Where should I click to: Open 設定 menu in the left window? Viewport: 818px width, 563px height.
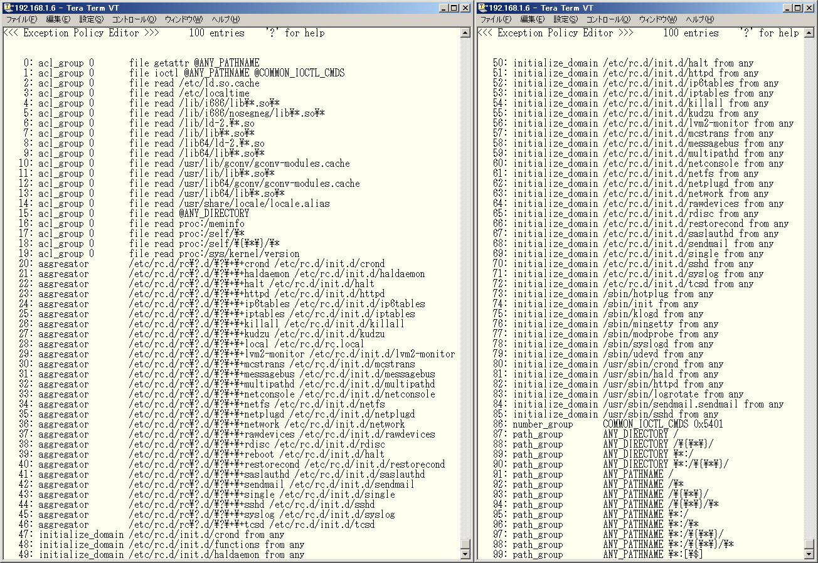tap(91, 19)
